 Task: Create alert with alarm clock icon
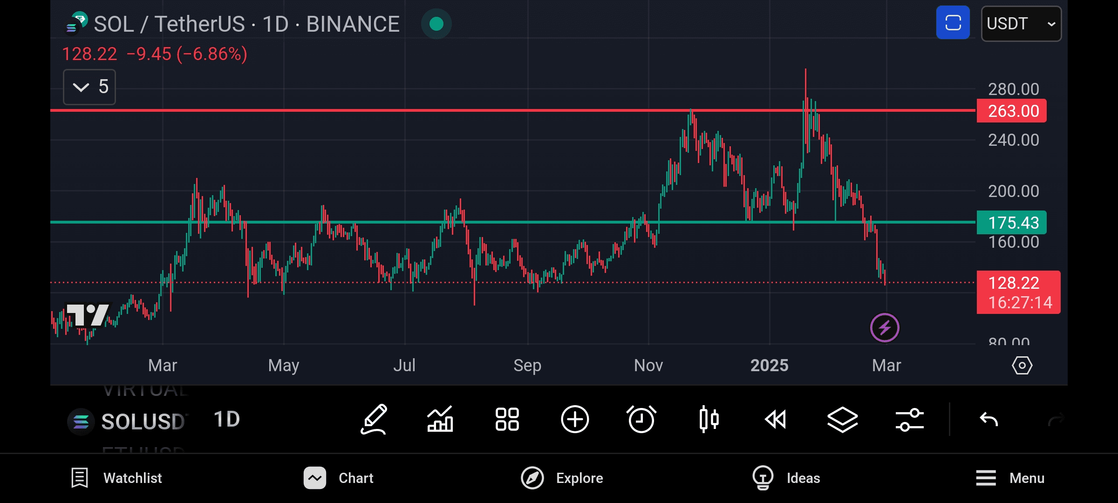pos(641,419)
